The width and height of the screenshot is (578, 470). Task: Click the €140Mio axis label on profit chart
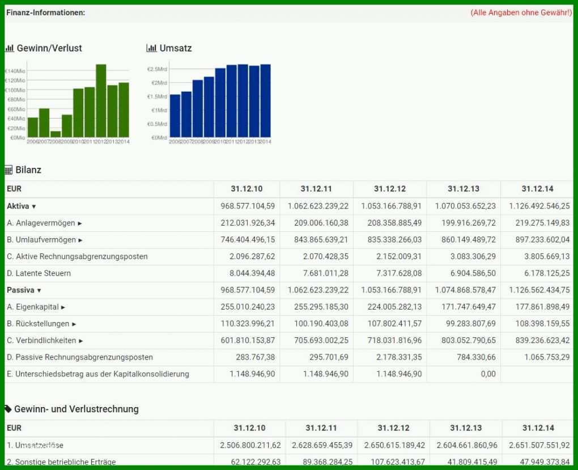pyautogui.click(x=15, y=71)
